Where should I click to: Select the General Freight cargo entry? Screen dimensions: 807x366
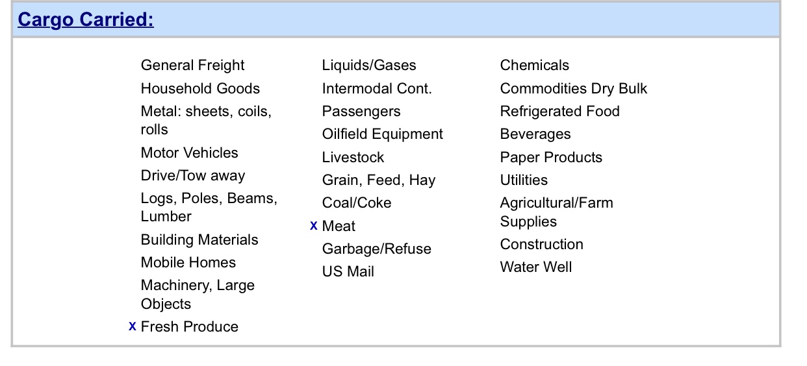192,66
